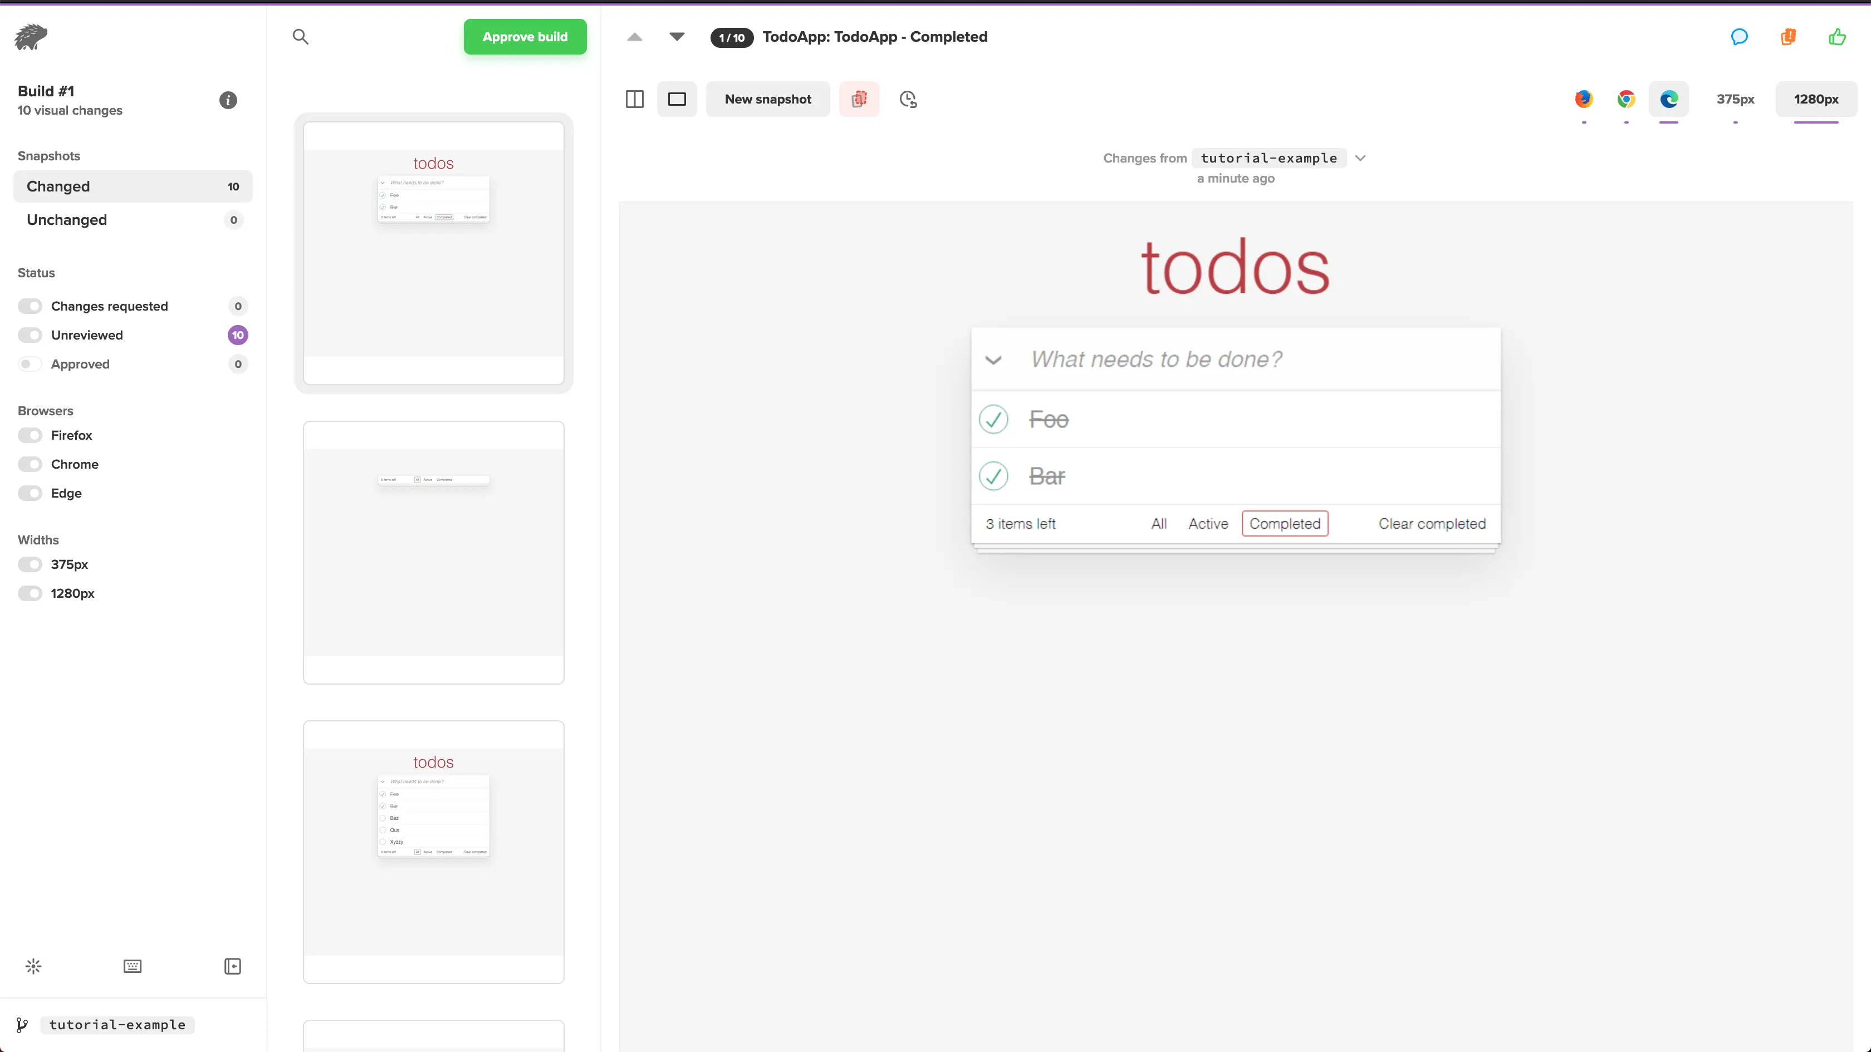Go to next snapshot with down arrow

(x=676, y=37)
